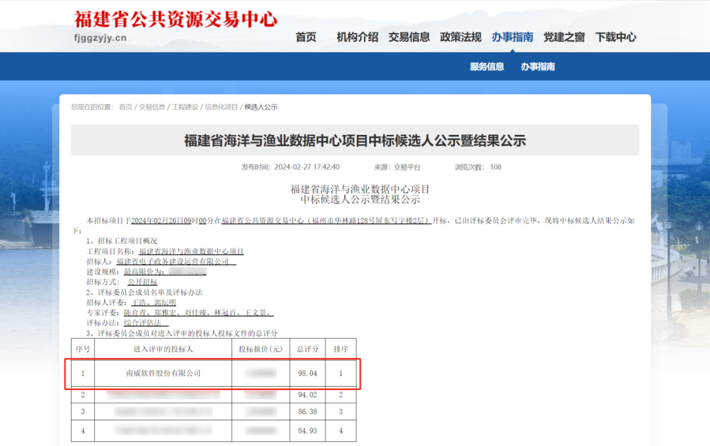Select 政策法规 in the navigation bar

coord(460,37)
